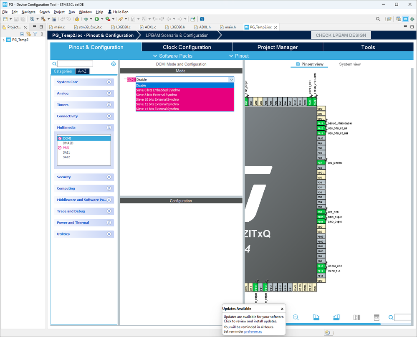Open the Project Explorer view menu dots
The image size is (417, 337).
point(42,34)
